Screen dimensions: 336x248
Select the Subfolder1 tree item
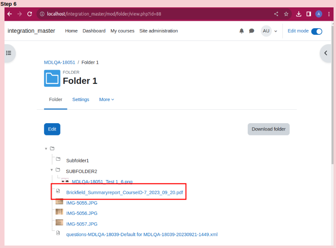[x=77, y=161]
